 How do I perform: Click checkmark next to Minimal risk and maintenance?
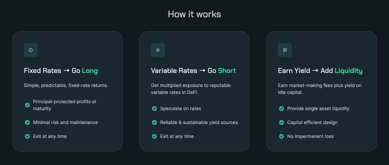tap(27, 122)
